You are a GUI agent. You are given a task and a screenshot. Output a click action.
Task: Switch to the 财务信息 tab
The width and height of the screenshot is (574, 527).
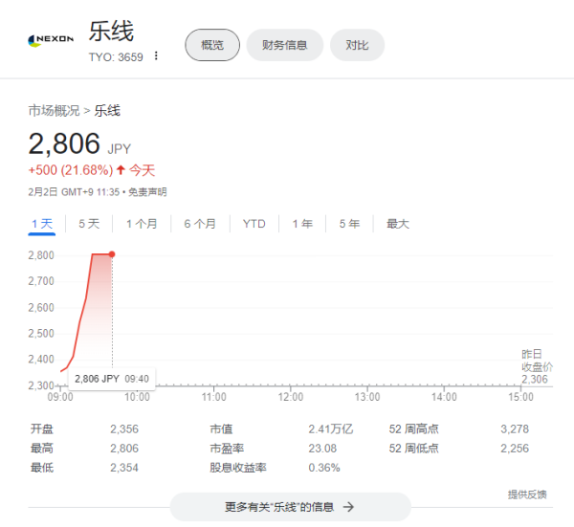click(x=284, y=45)
